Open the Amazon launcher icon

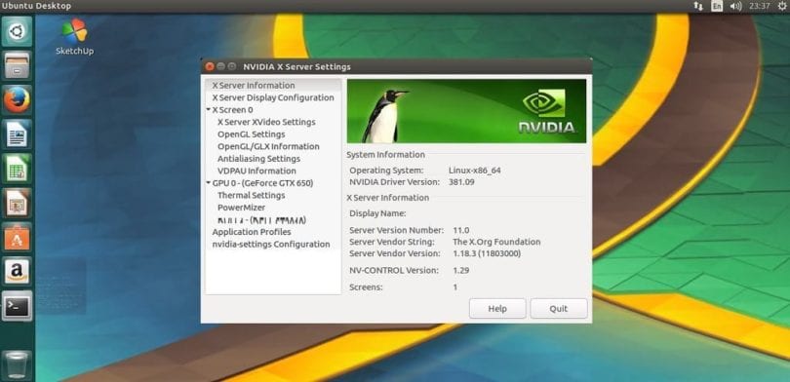click(x=18, y=271)
